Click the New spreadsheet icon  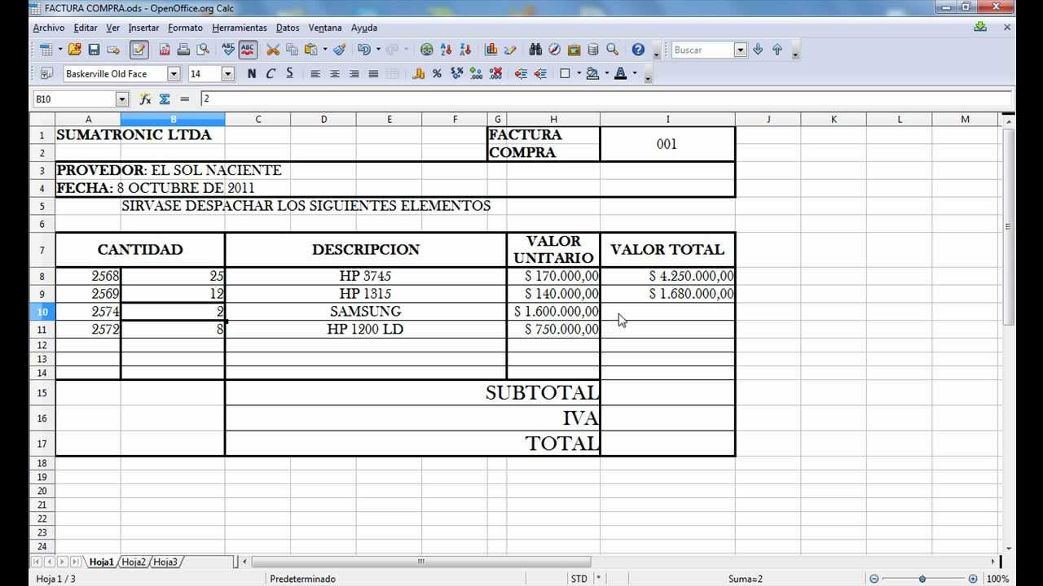point(46,50)
